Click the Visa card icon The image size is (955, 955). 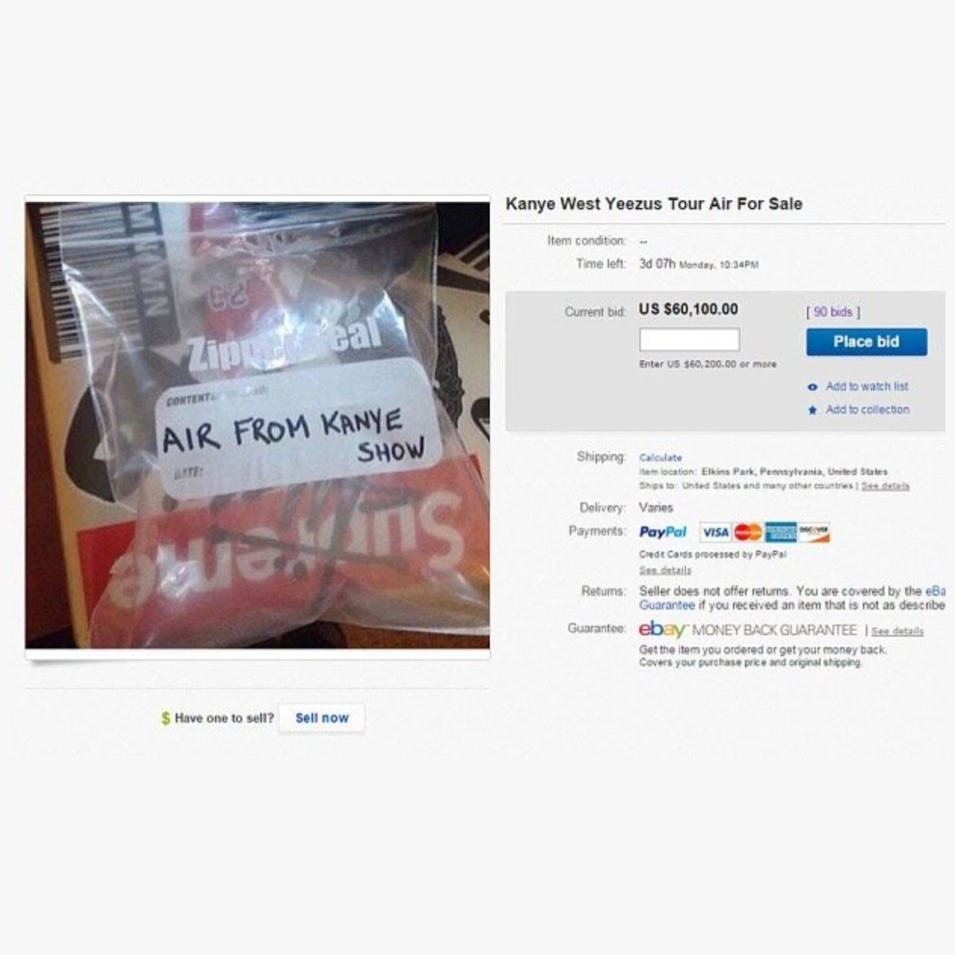[715, 532]
